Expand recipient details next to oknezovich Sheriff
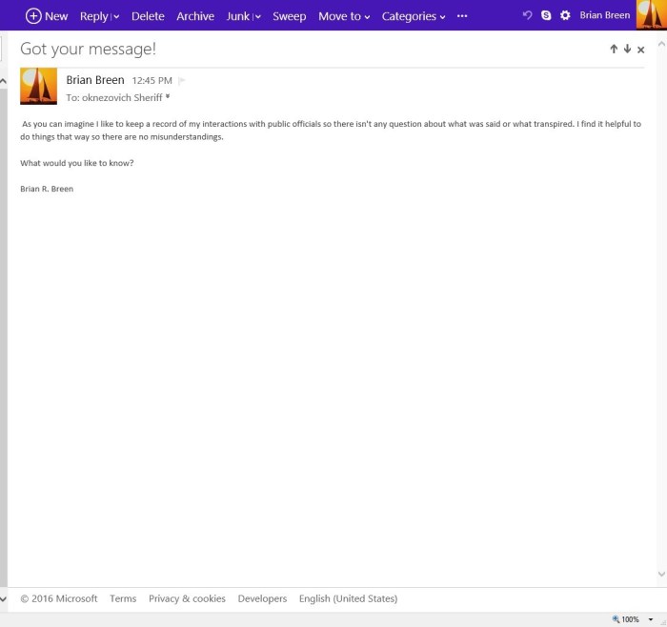 coord(169,96)
